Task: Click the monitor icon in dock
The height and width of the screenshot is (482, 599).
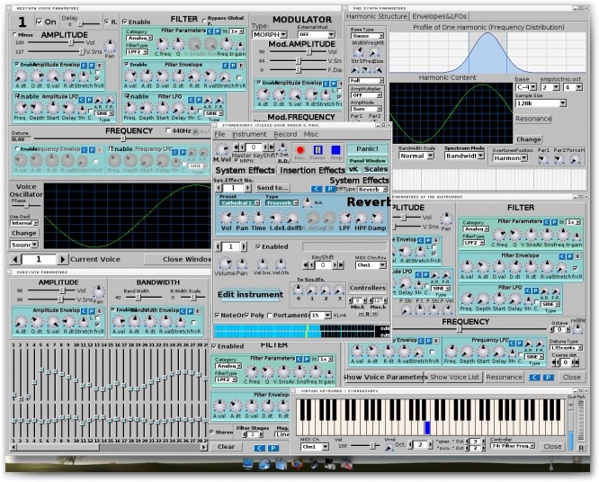Action: point(248,464)
